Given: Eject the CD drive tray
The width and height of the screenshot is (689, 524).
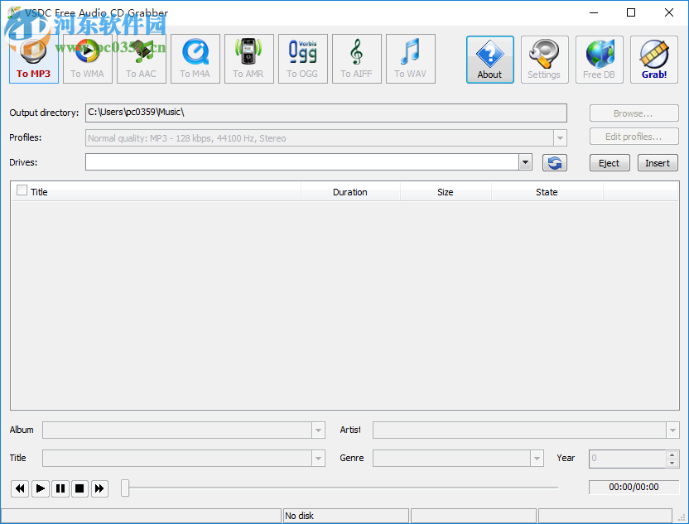Looking at the screenshot, I should tap(609, 162).
